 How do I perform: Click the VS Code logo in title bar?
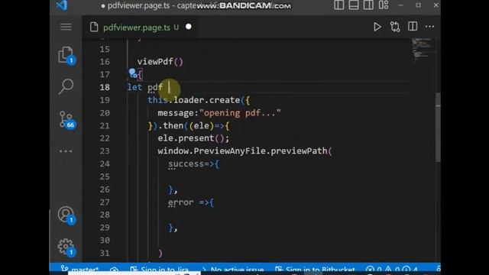[61, 5]
